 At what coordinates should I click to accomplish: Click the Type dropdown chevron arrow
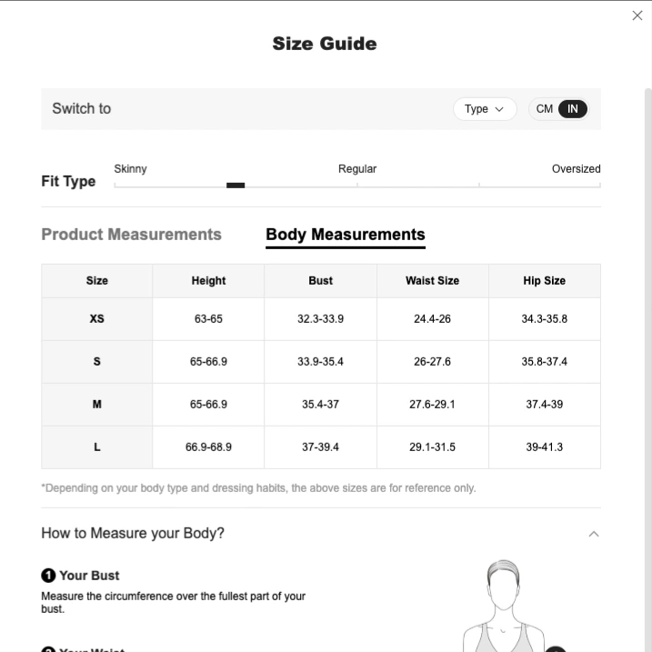pos(499,109)
